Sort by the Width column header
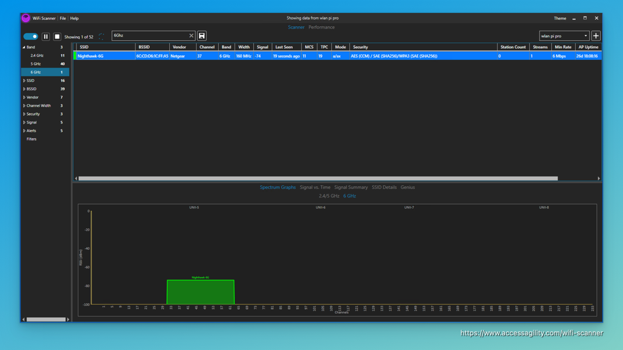Image resolution: width=623 pixels, height=350 pixels. (x=244, y=47)
